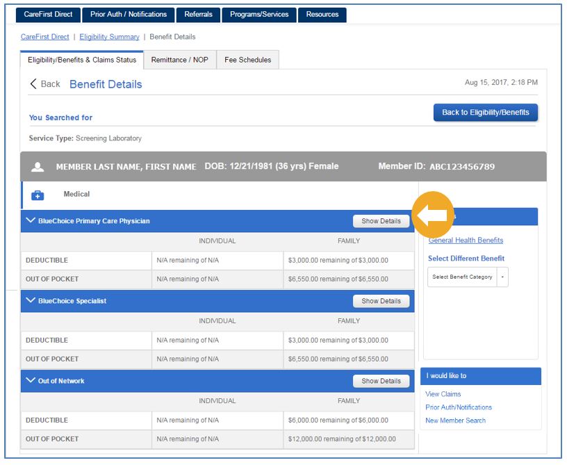
Task: Open the Prior Auth/Notifications sidebar link
Action: coord(459,407)
